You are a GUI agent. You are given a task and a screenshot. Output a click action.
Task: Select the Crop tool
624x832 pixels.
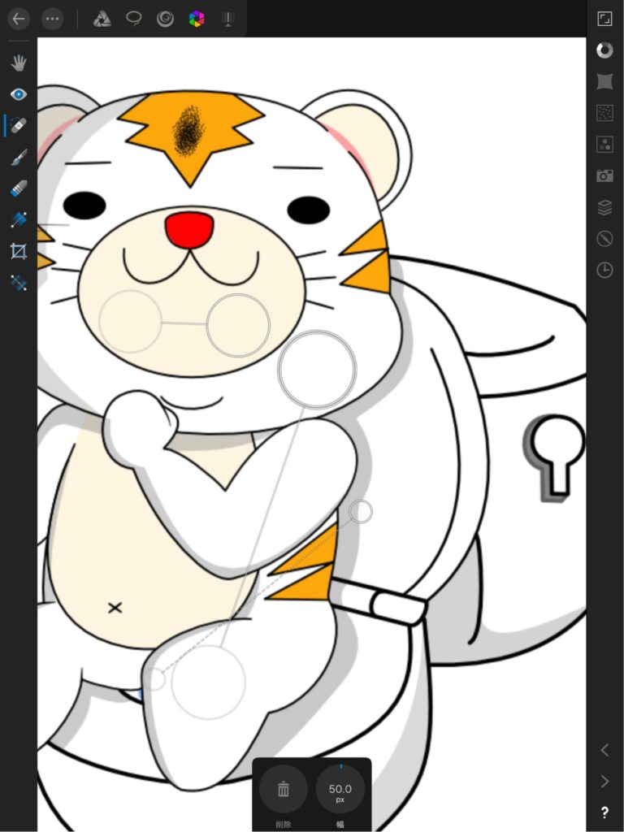pyautogui.click(x=19, y=252)
